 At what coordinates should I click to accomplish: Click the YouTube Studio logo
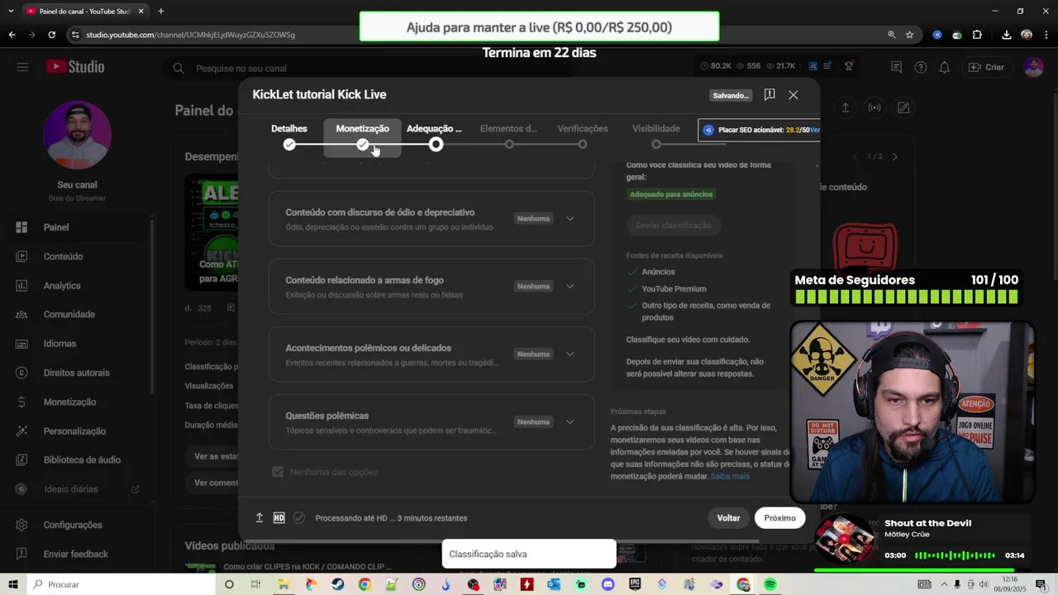coord(75,67)
